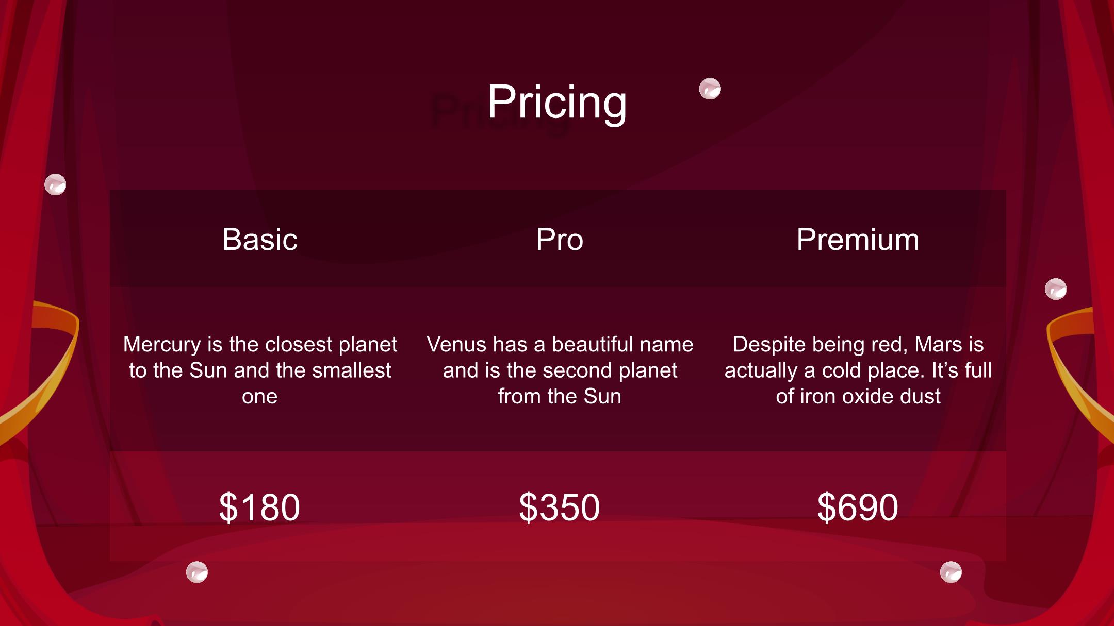Click the pearl above the right gold tieback
The image size is (1114, 626).
point(1056,289)
